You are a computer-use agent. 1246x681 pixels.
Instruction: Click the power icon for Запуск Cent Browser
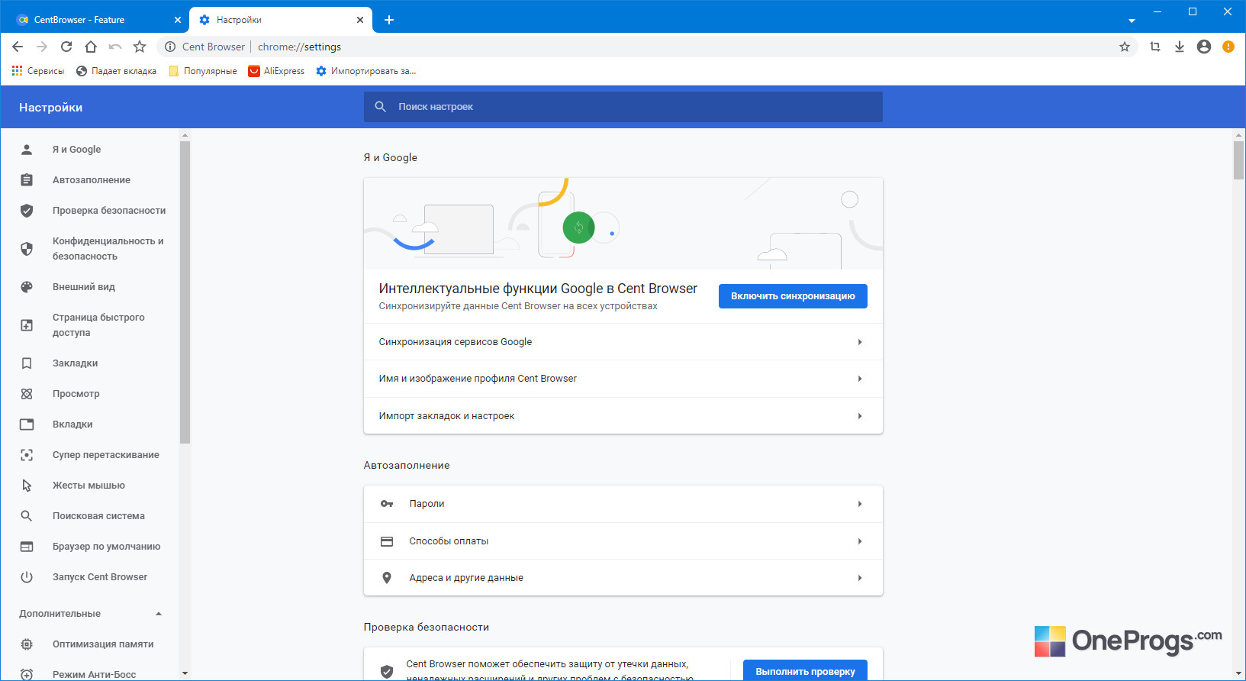coord(27,577)
